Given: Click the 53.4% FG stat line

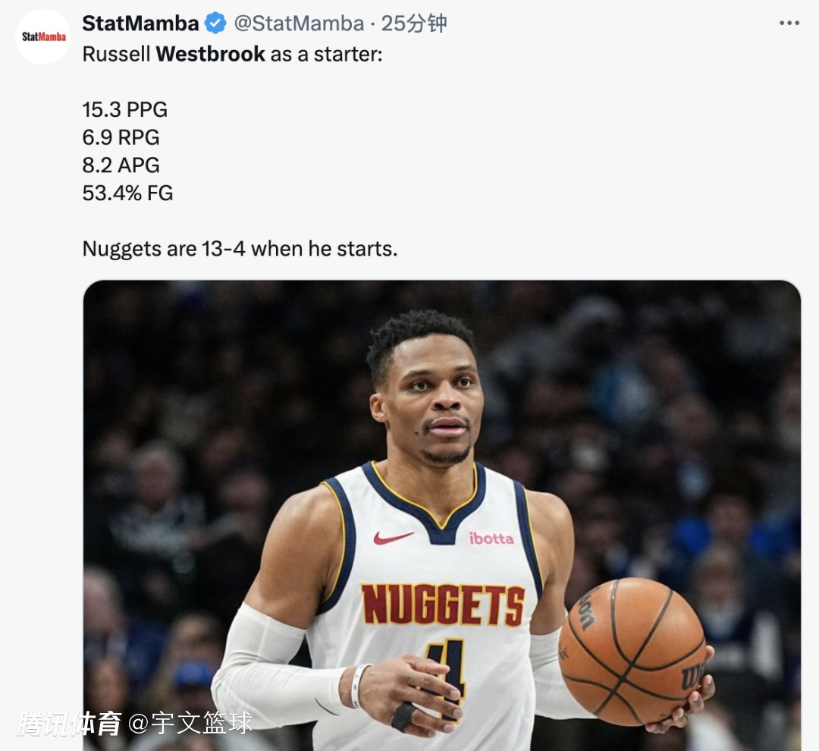Looking at the screenshot, I should click(127, 193).
